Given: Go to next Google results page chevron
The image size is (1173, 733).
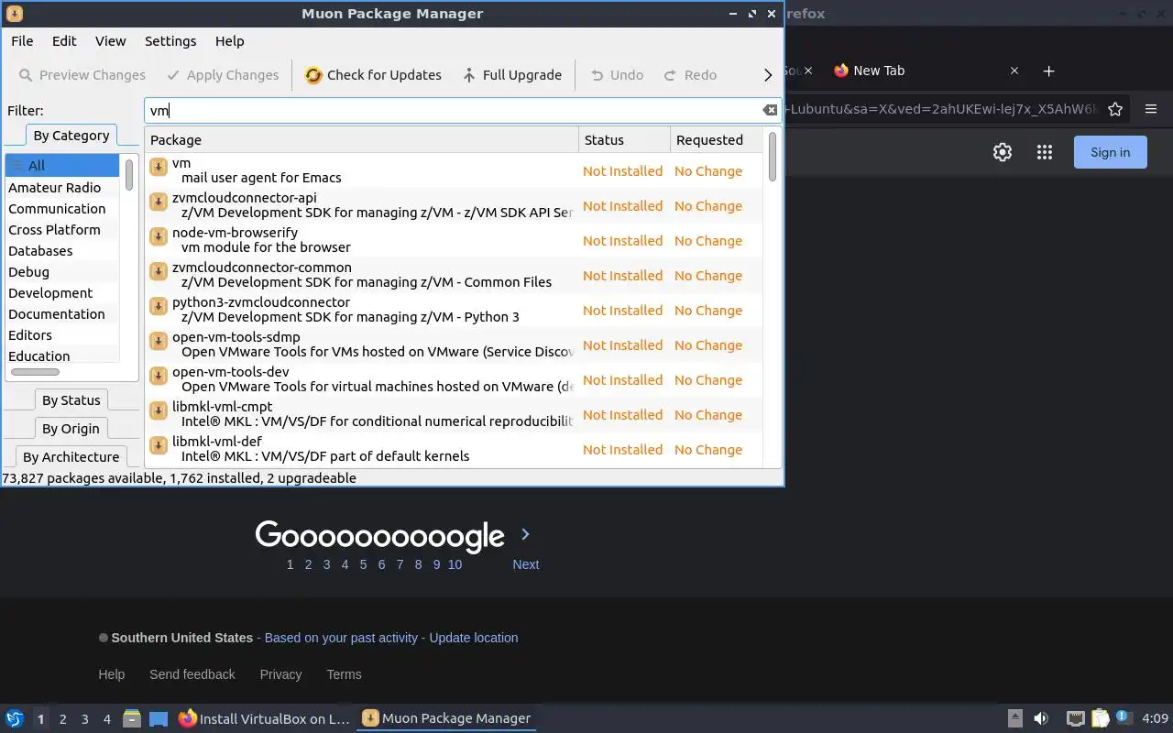Looking at the screenshot, I should [x=525, y=534].
